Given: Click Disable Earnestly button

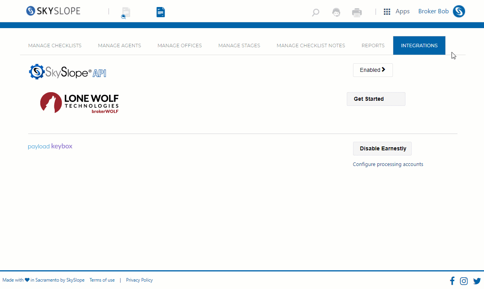Looking at the screenshot, I should point(382,148).
